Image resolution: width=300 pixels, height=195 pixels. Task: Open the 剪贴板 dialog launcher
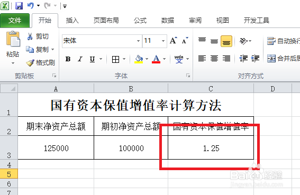(x=54, y=76)
